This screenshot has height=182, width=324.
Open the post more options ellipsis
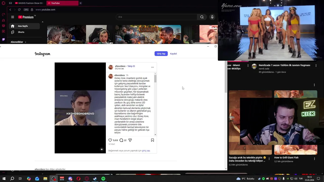click(152, 67)
